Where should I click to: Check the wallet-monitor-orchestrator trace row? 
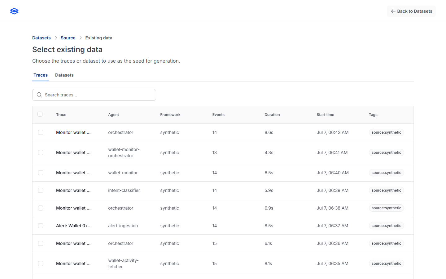(41, 153)
